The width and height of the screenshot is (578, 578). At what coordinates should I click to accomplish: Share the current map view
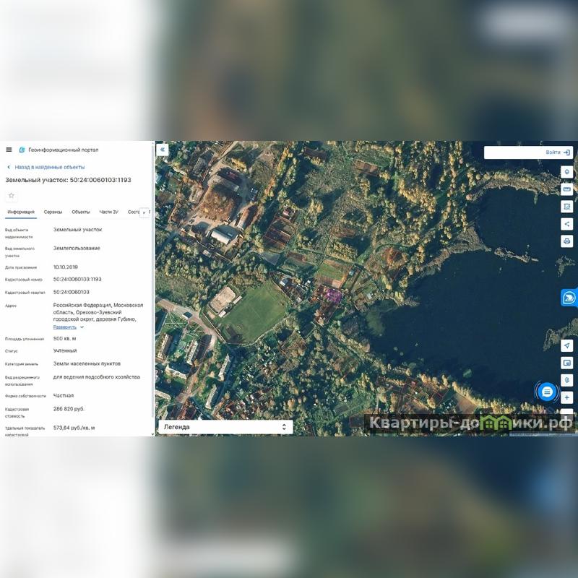pos(567,224)
